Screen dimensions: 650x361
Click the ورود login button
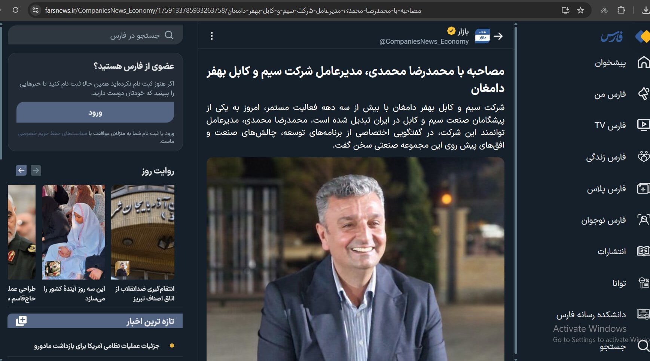[95, 112]
